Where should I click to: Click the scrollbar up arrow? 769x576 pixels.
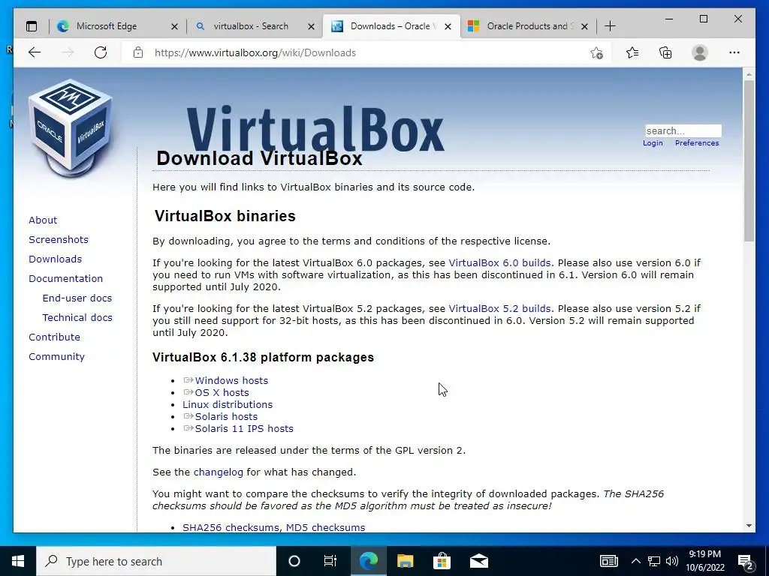click(749, 74)
